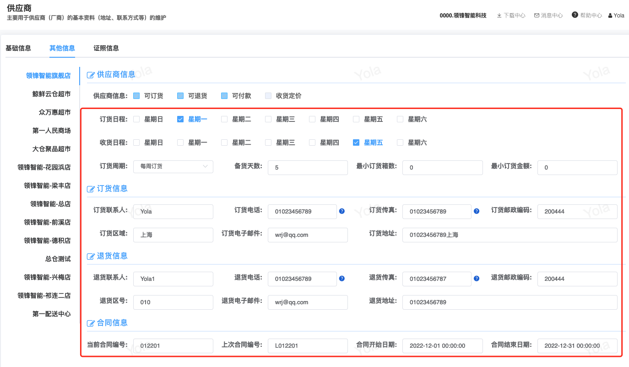The width and height of the screenshot is (629, 367).
Task: Open 消息中心 in the top bar
Action: click(x=548, y=16)
